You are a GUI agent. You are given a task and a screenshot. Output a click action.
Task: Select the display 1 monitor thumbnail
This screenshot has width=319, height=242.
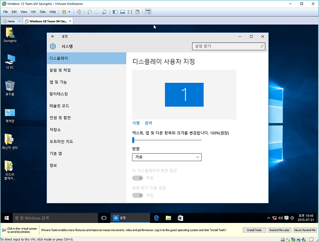click(184, 95)
